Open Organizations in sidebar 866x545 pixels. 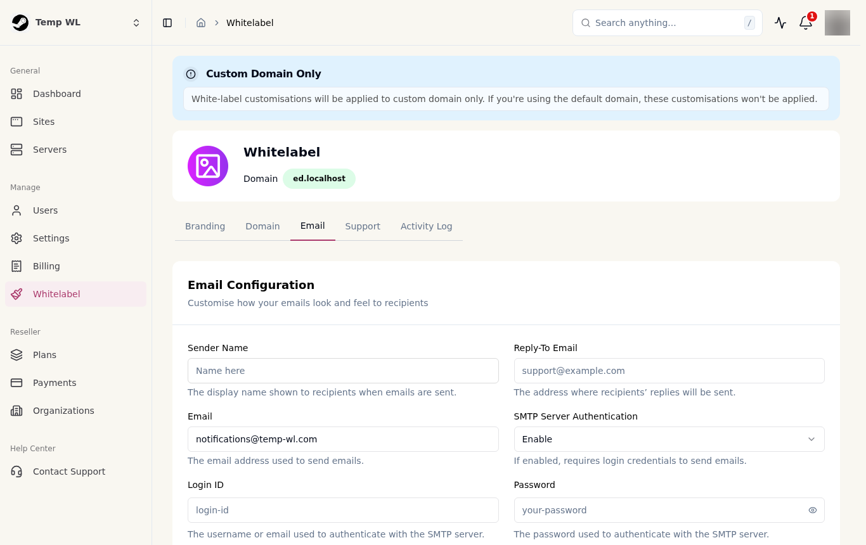pos(76,411)
